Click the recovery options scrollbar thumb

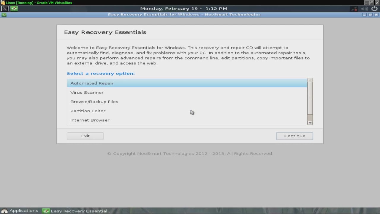pyautogui.click(x=310, y=98)
